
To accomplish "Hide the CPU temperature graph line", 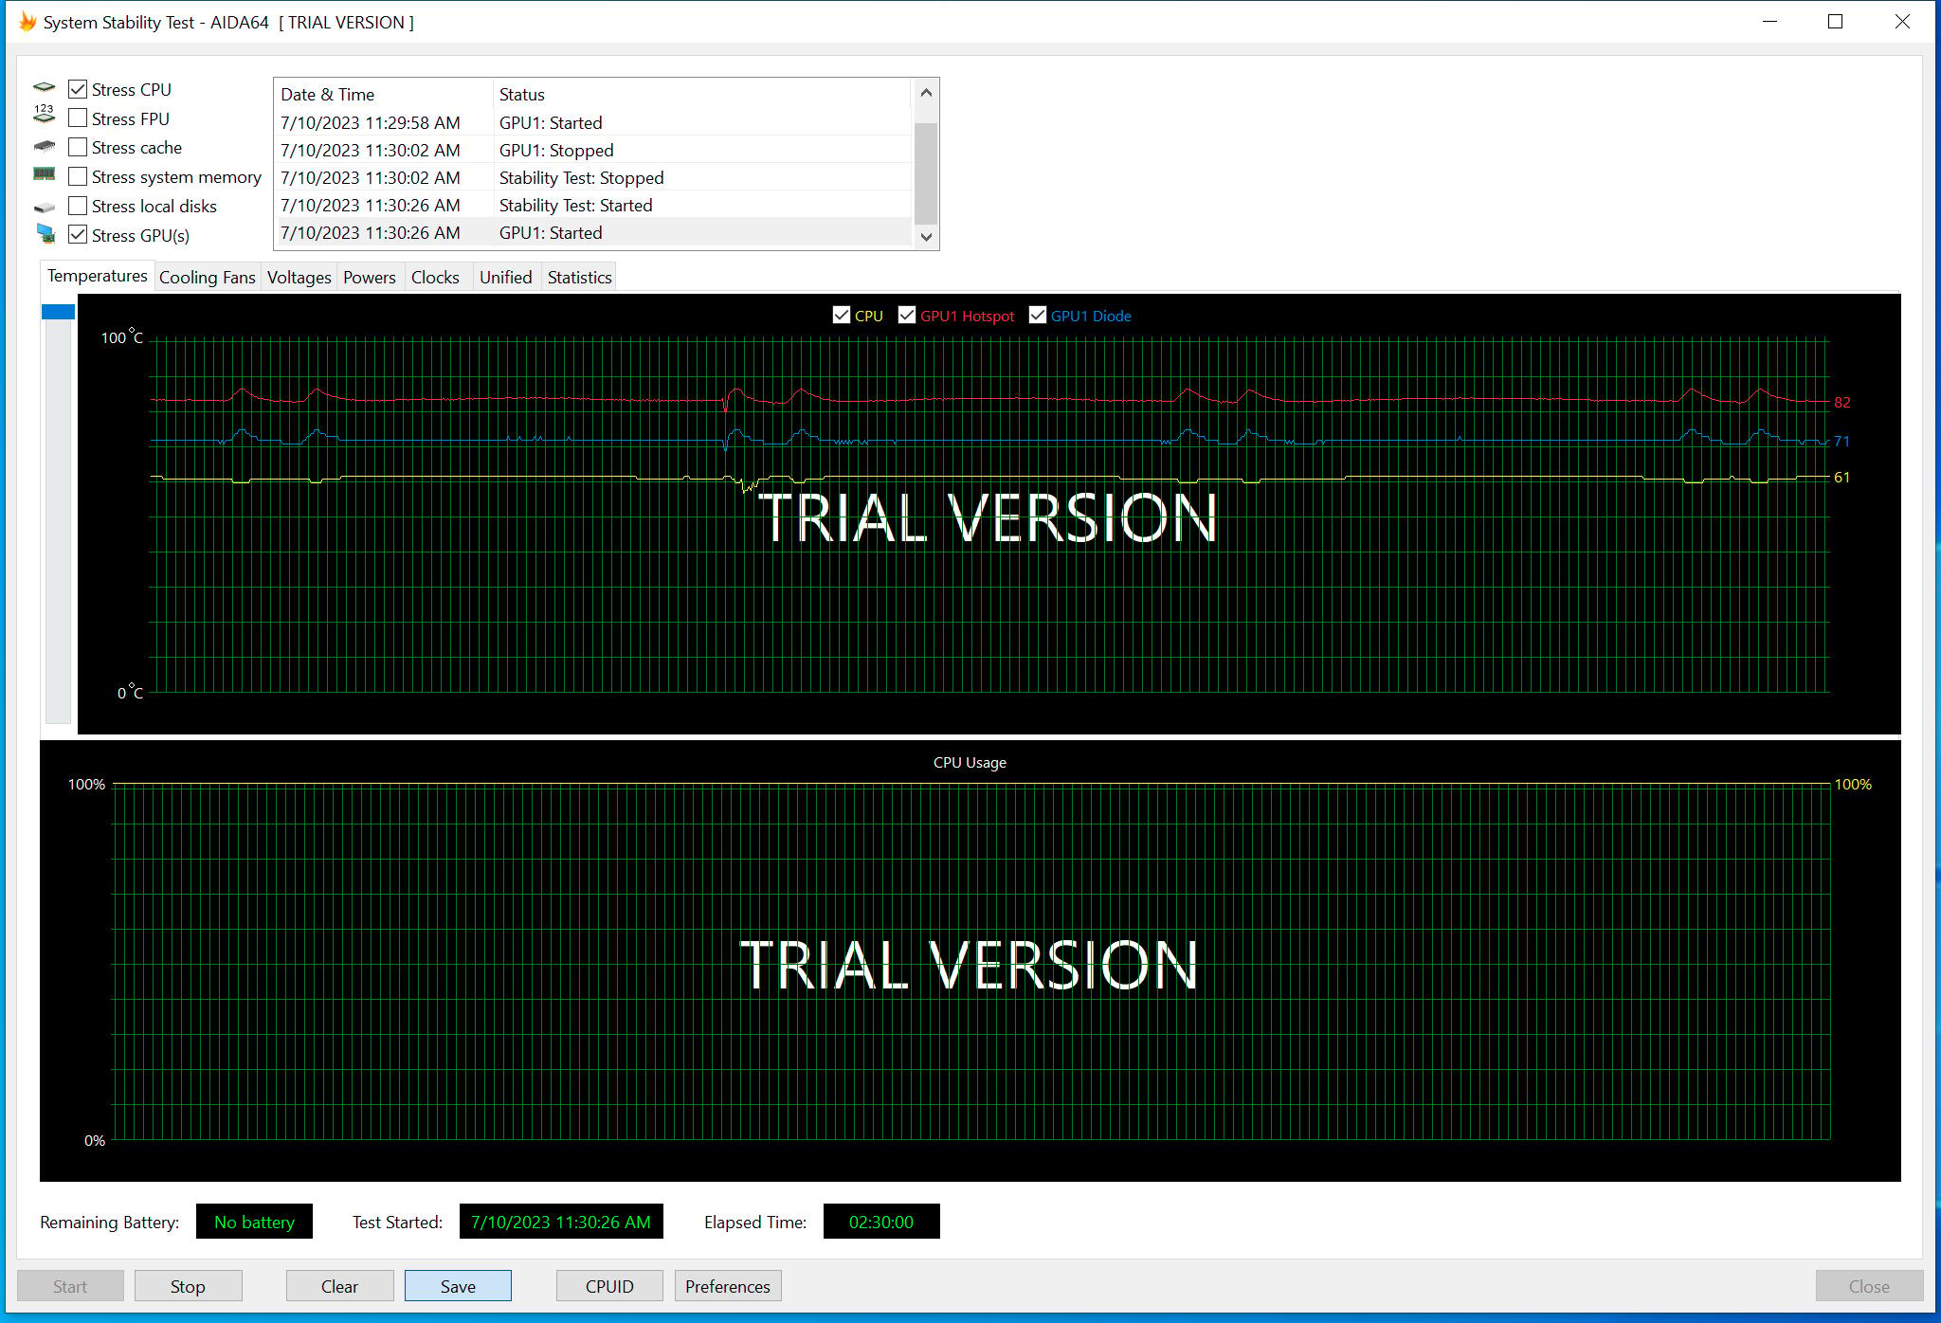I will tap(841, 316).
